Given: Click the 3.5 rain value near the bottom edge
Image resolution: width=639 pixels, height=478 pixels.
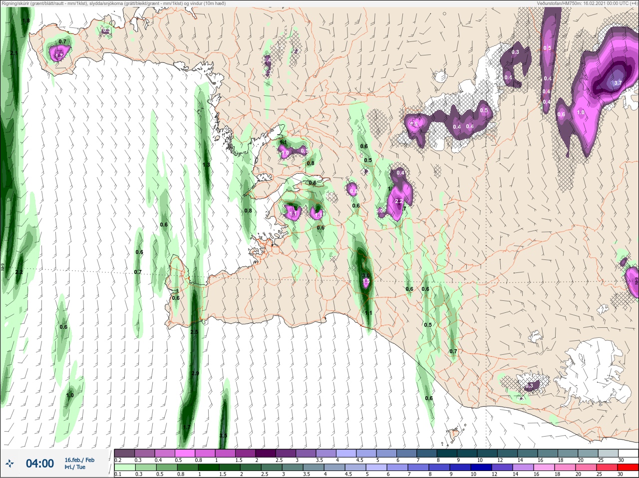Looking at the screenshot, I should click(223, 436).
